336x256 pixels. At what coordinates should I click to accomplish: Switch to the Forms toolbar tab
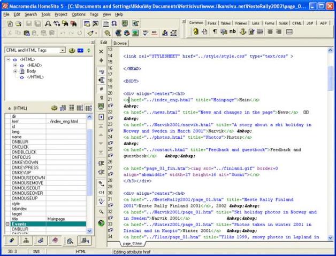269,23
